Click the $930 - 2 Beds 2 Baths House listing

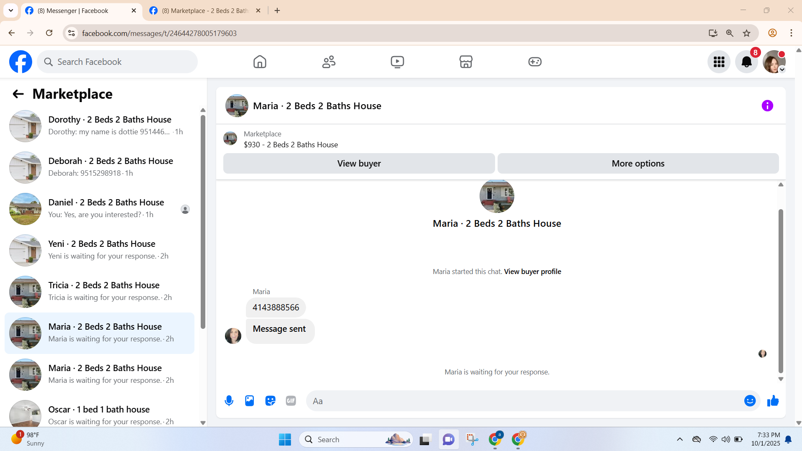291,145
